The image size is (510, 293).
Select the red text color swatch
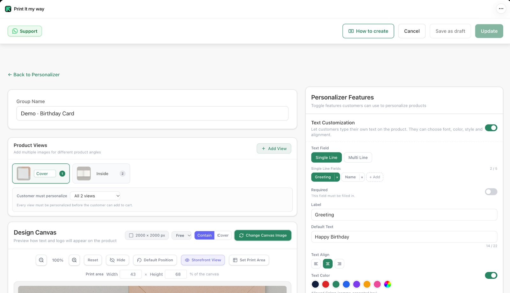[325, 284]
